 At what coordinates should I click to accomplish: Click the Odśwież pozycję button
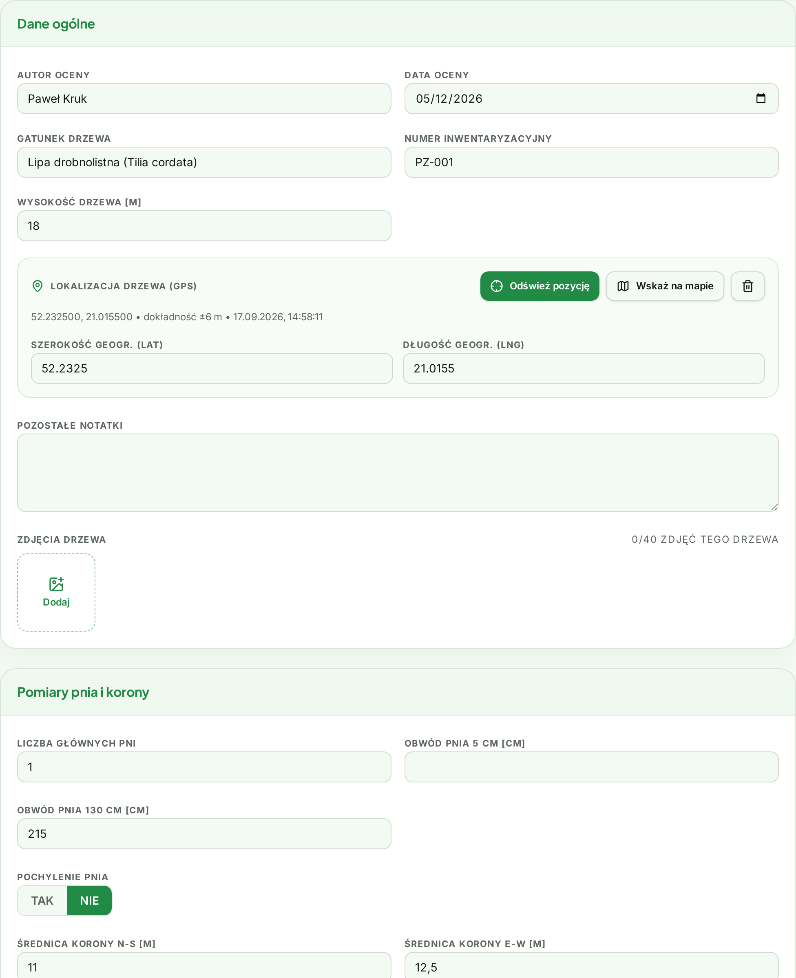[x=539, y=286]
